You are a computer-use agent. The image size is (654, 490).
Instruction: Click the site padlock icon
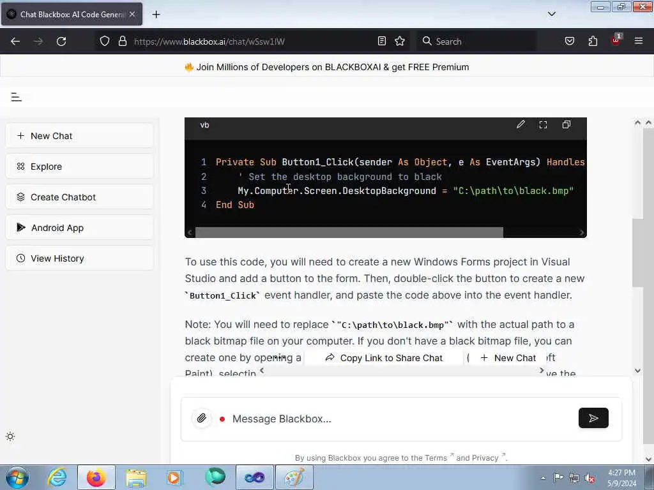coord(123,41)
